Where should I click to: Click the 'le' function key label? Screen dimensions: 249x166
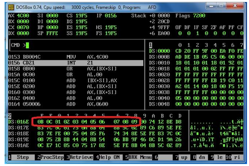coord(219,157)
